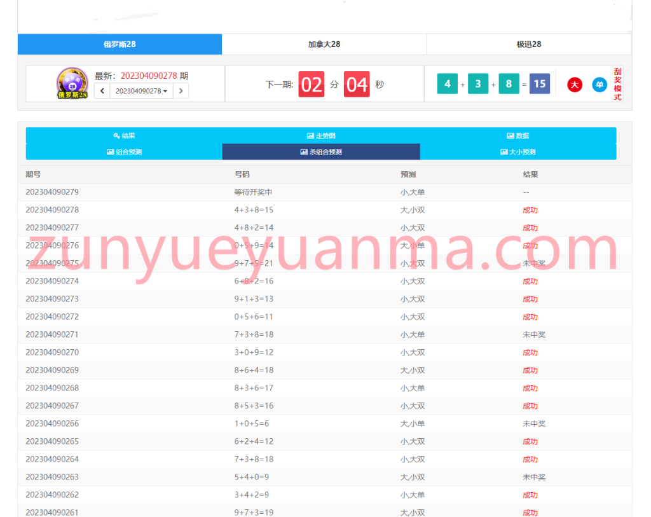Open the 大小预测 size prediction tab
This screenshot has width=651, height=517.
[x=517, y=152]
